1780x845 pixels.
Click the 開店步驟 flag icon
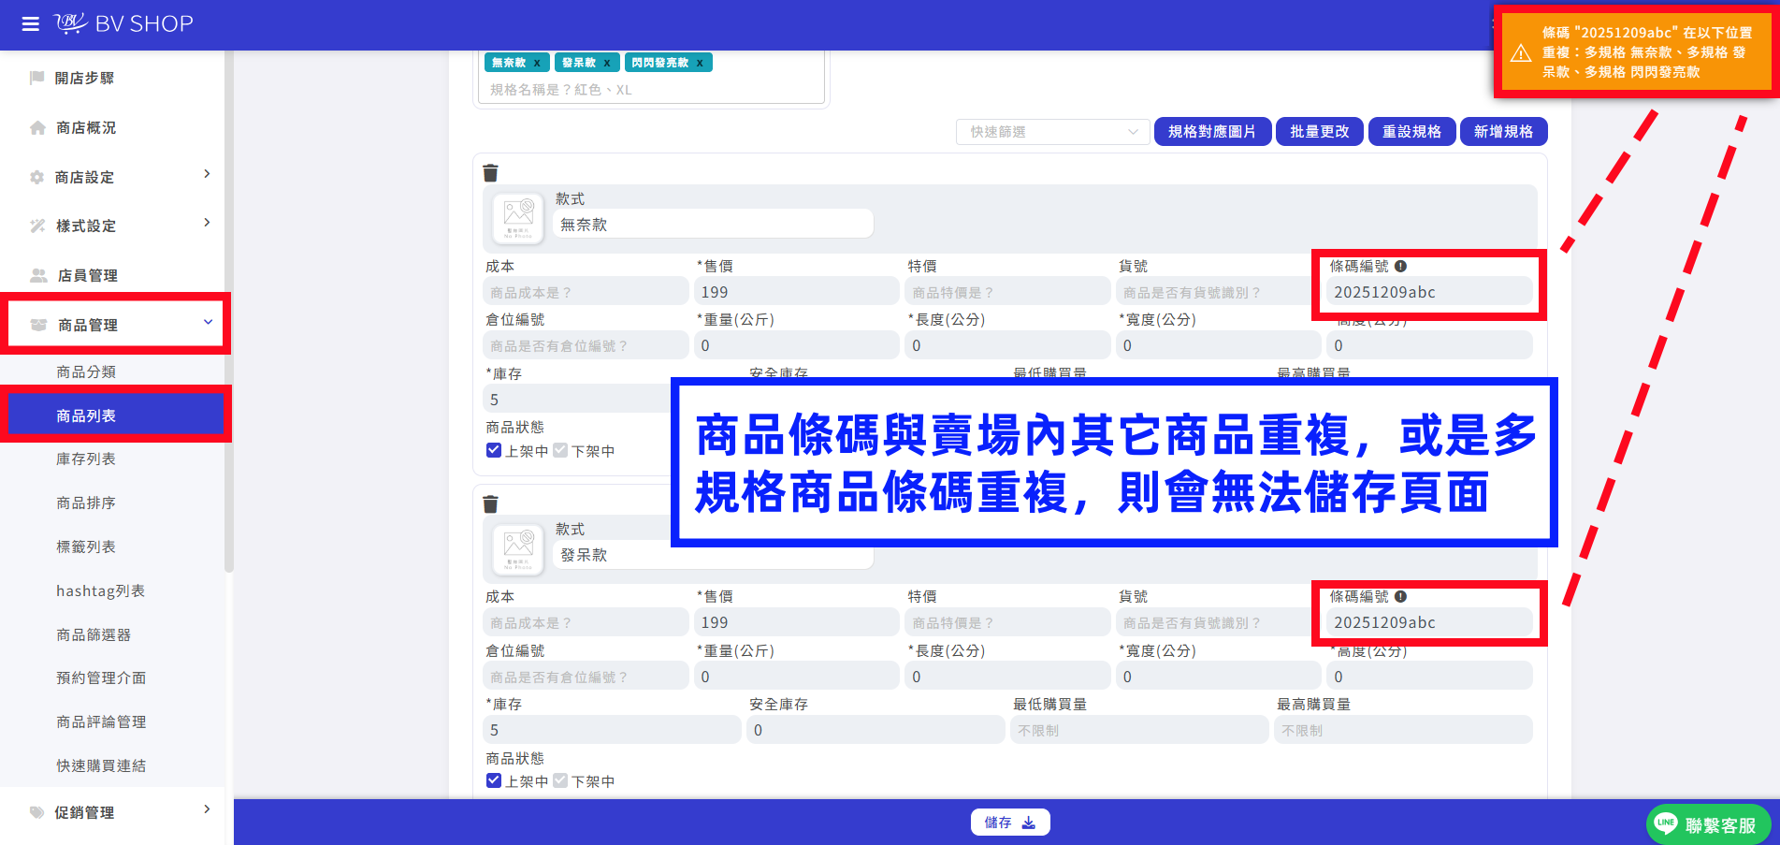(x=37, y=78)
